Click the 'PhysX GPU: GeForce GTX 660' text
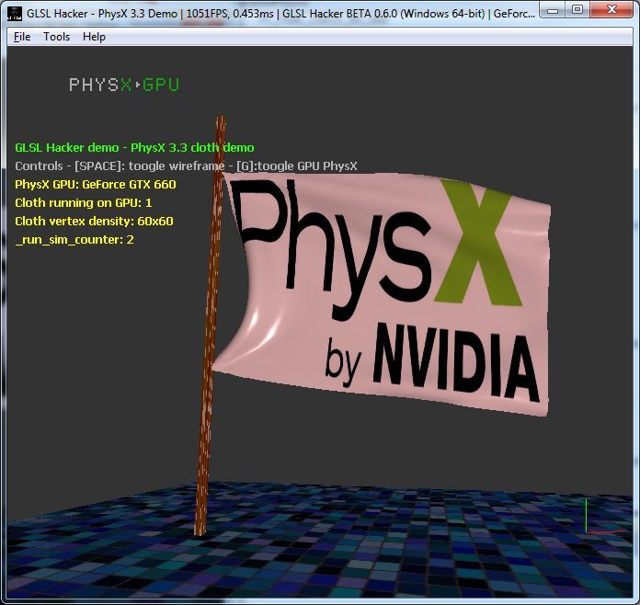 (96, 185)
